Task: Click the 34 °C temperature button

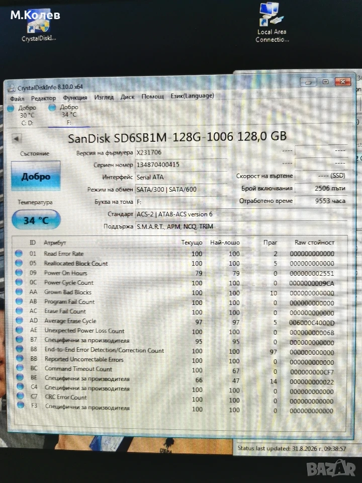Action: pos(36,220)
